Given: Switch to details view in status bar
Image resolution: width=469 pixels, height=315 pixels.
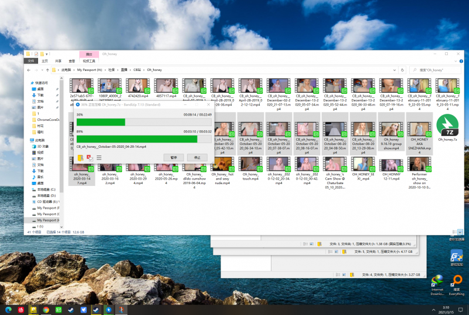Looking at the screenshot, I should tap(454, 232).
